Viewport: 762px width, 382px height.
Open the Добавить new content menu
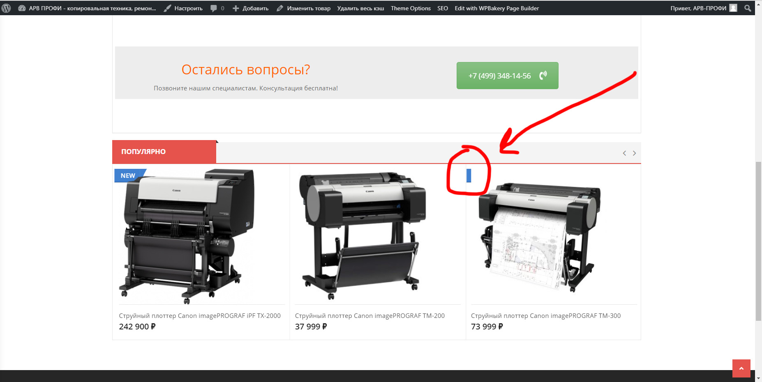[250, 8]
